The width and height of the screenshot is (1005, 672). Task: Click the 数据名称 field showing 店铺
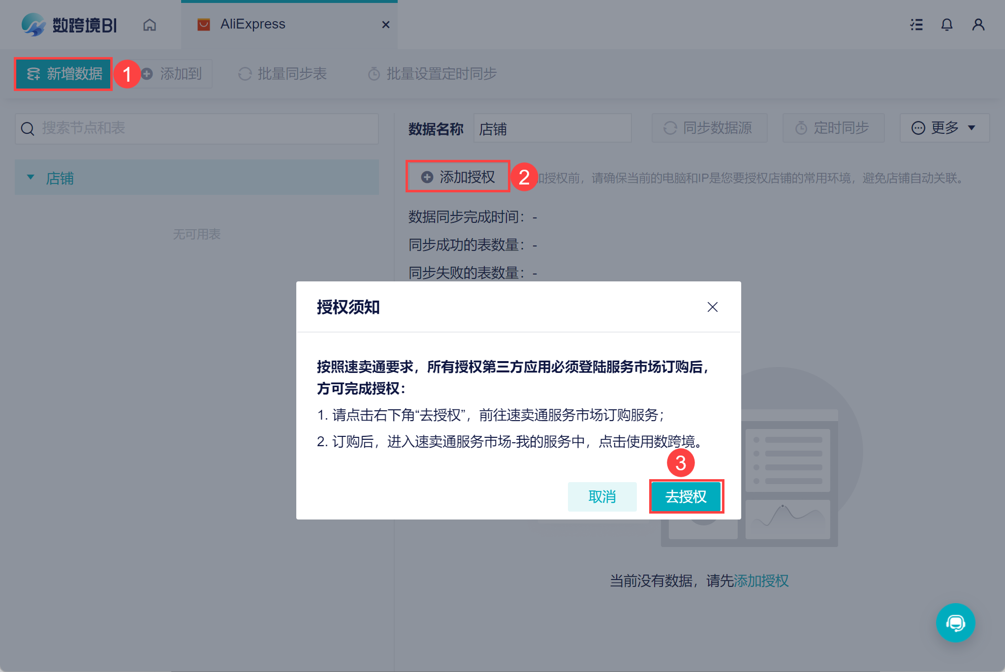tap(552, 128)
